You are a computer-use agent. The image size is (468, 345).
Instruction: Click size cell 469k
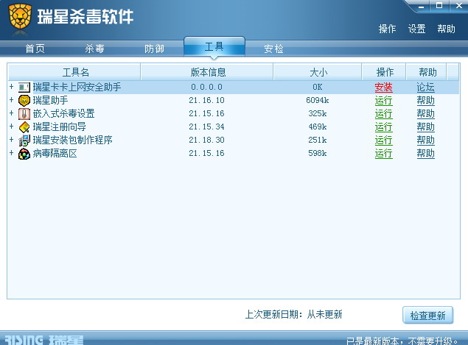[317, 127]
